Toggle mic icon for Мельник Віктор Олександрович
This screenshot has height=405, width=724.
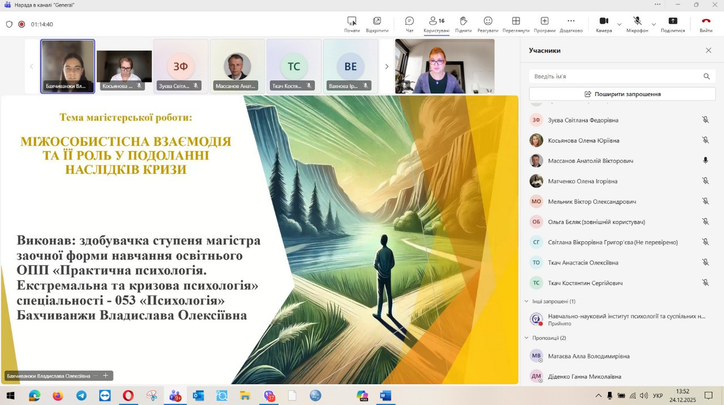point(705,201)
